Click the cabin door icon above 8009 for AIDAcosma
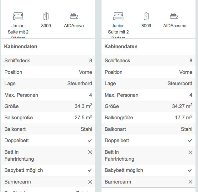 146,16
